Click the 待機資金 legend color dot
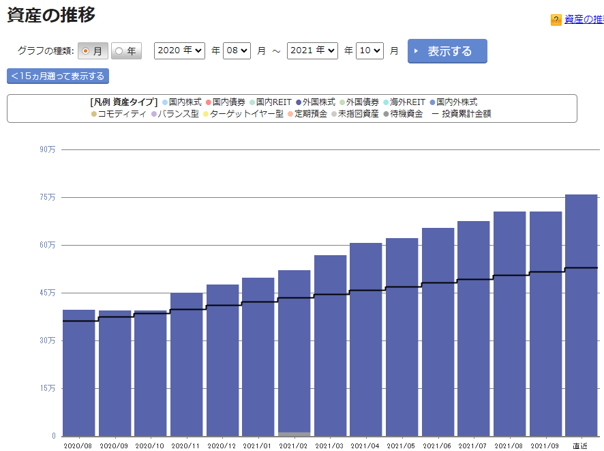 [x=386, y=114]
